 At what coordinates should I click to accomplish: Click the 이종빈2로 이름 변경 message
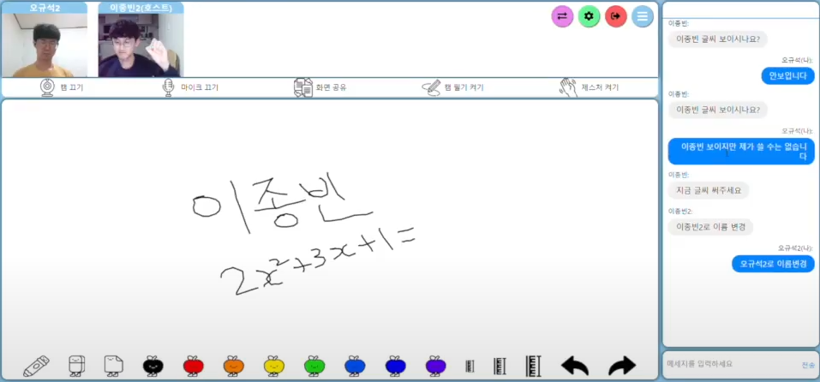pyautogui.click(x=710, y=227)
